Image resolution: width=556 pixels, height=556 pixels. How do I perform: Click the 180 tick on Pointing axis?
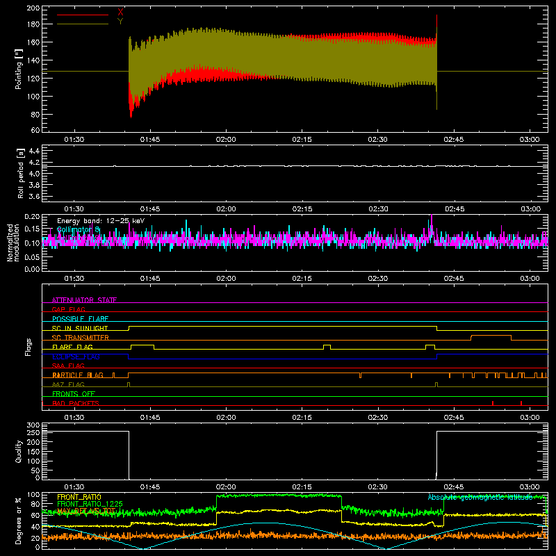coord(33,24)
